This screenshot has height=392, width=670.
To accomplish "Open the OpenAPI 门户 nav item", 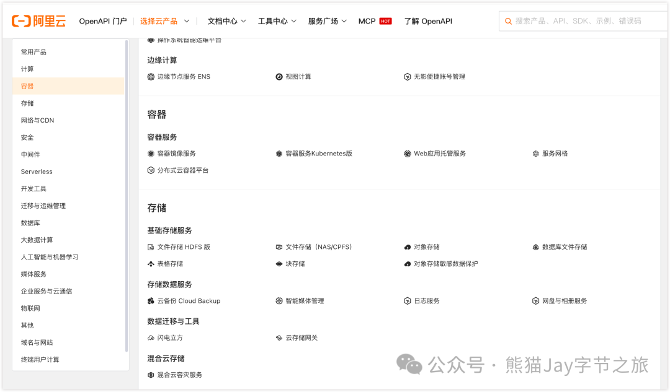I will (x=103, y=21).
